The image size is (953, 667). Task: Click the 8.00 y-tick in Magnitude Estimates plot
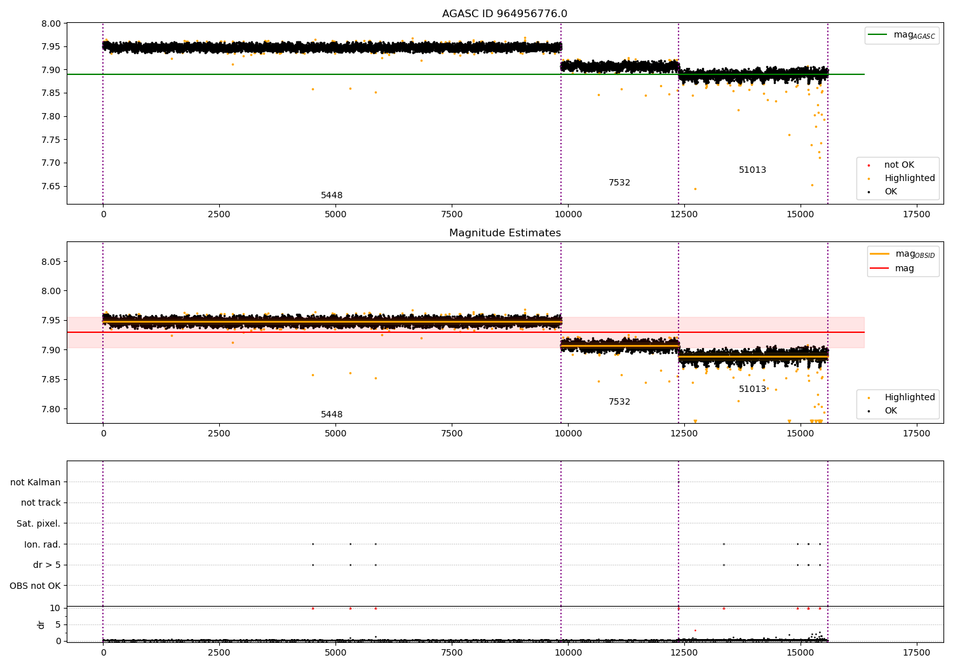(51, 291)
